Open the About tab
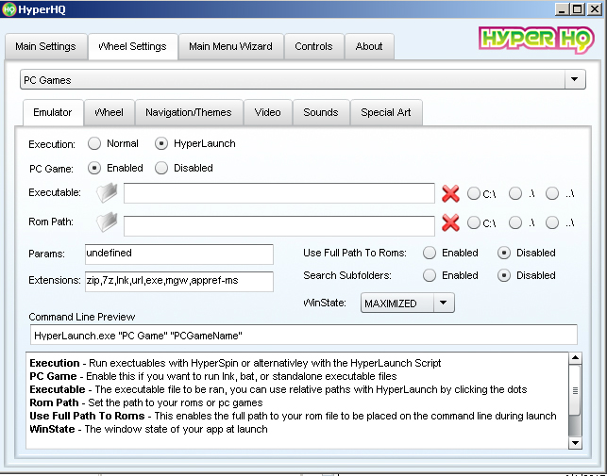 369,46
